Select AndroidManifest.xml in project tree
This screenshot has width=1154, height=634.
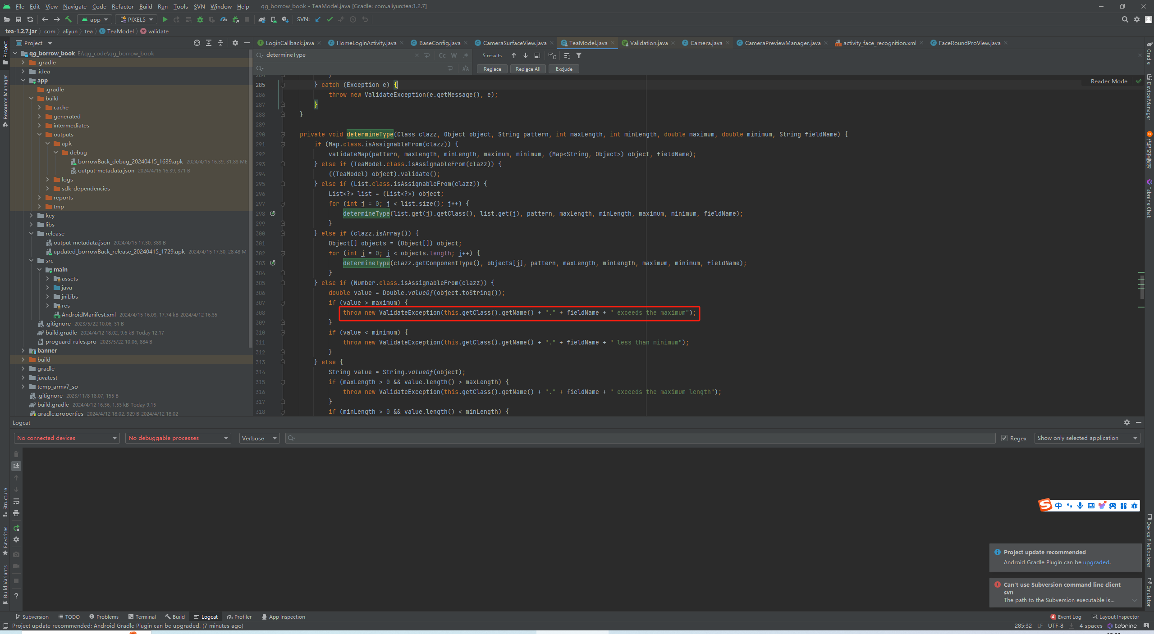pyautogui.click(x=88, y=315)
